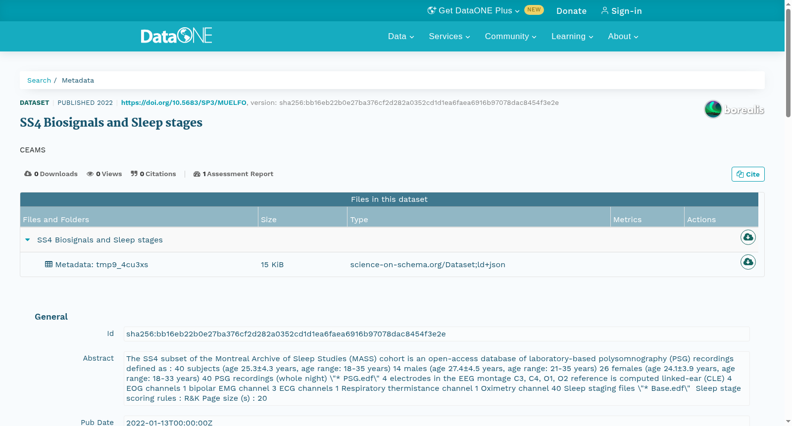Click the Assessment Report gauge icon
The height and width of the screenshot is (426, 792).
coord(197,174)
